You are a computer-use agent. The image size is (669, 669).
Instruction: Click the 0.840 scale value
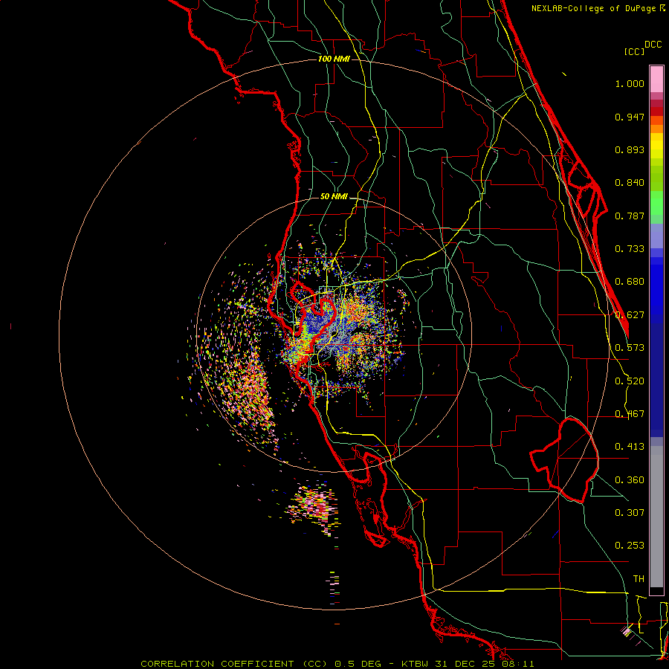click(x=630, y=183)
